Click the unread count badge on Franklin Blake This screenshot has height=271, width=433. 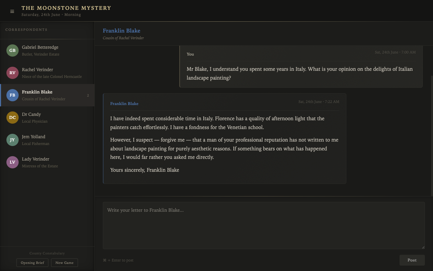[x=88, y=96]
